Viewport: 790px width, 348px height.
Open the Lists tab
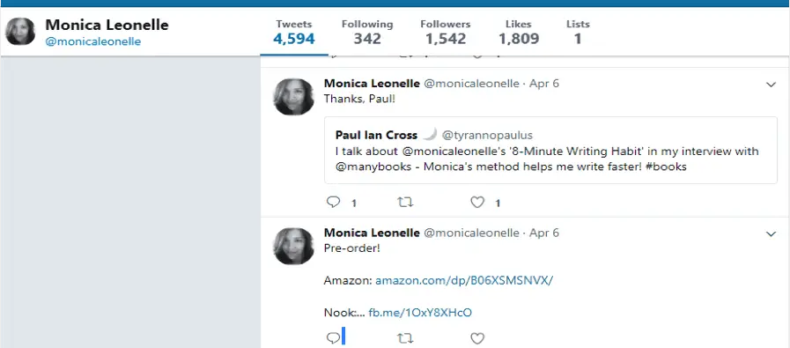578,32
